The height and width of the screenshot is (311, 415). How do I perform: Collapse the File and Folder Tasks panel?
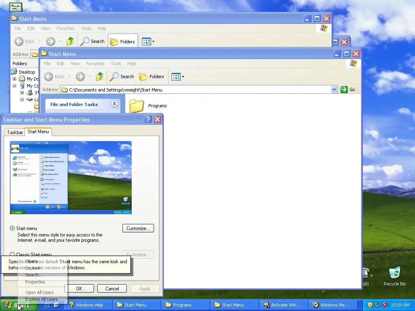tap(114, 103)
